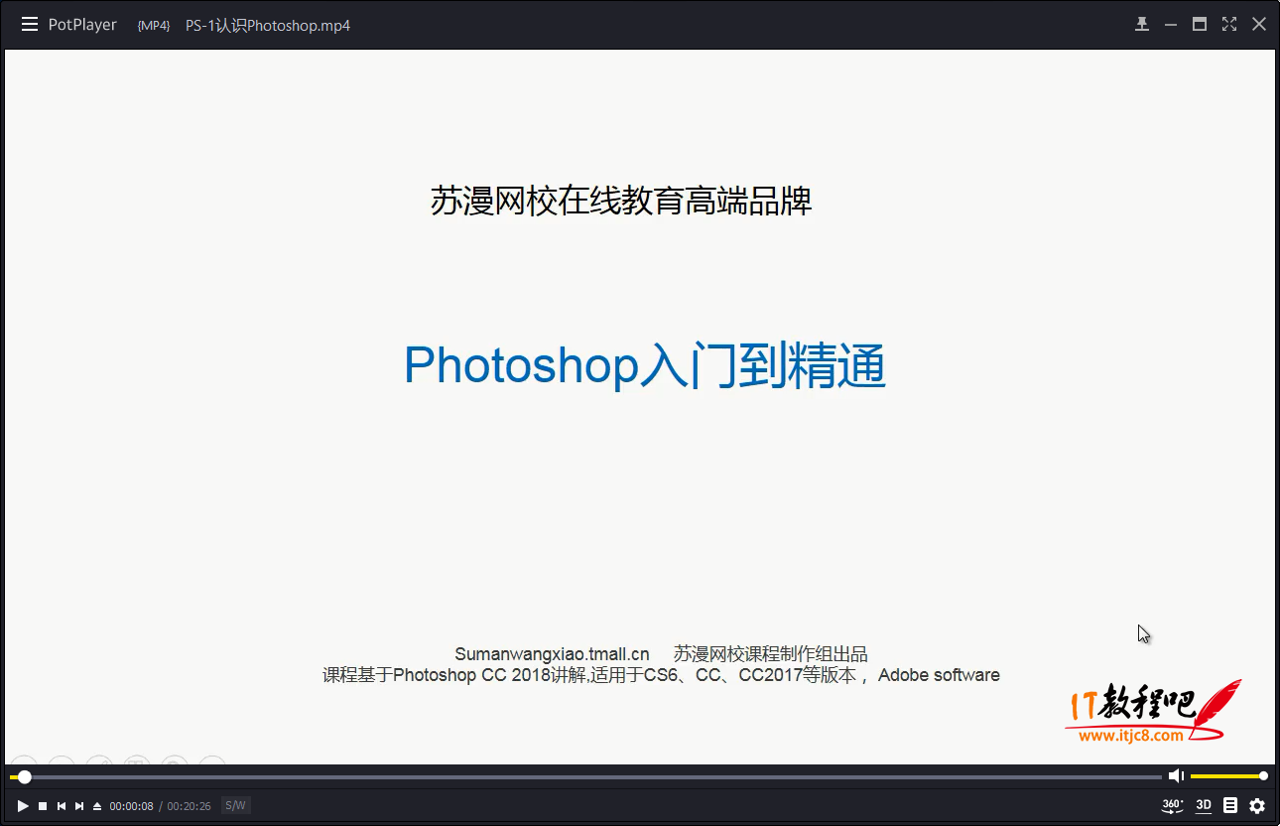Open the playlist panel
Screen dimensions: 1280x826
1230,806
